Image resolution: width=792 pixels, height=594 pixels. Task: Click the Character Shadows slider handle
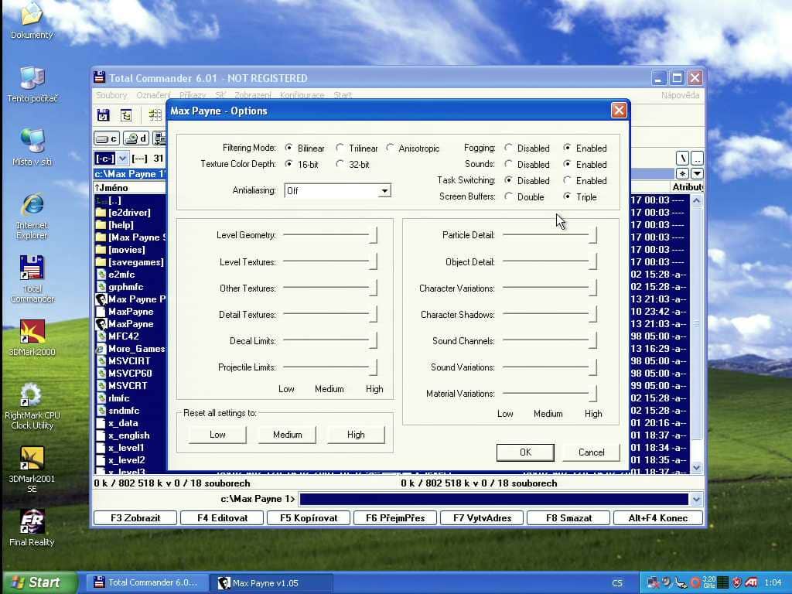[x=592, y=314]
